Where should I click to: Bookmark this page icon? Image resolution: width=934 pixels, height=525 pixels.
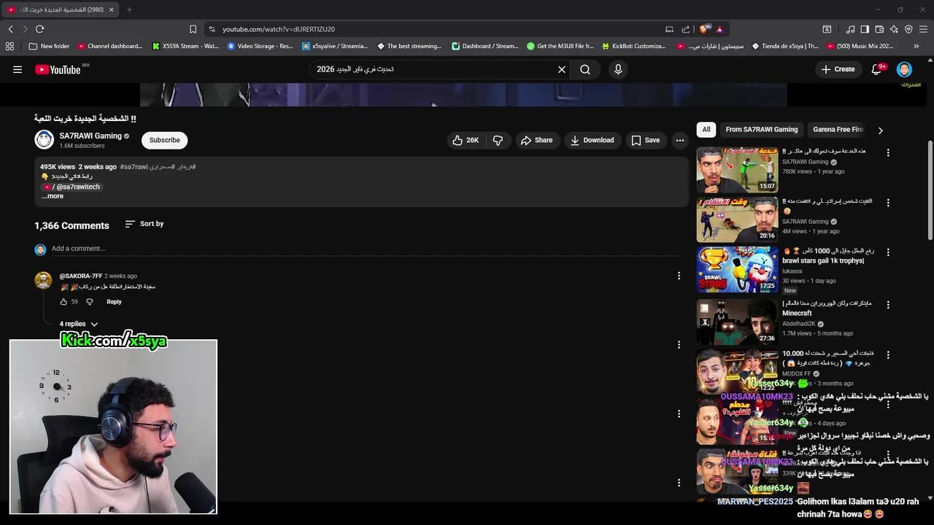[x=193, y=29]
